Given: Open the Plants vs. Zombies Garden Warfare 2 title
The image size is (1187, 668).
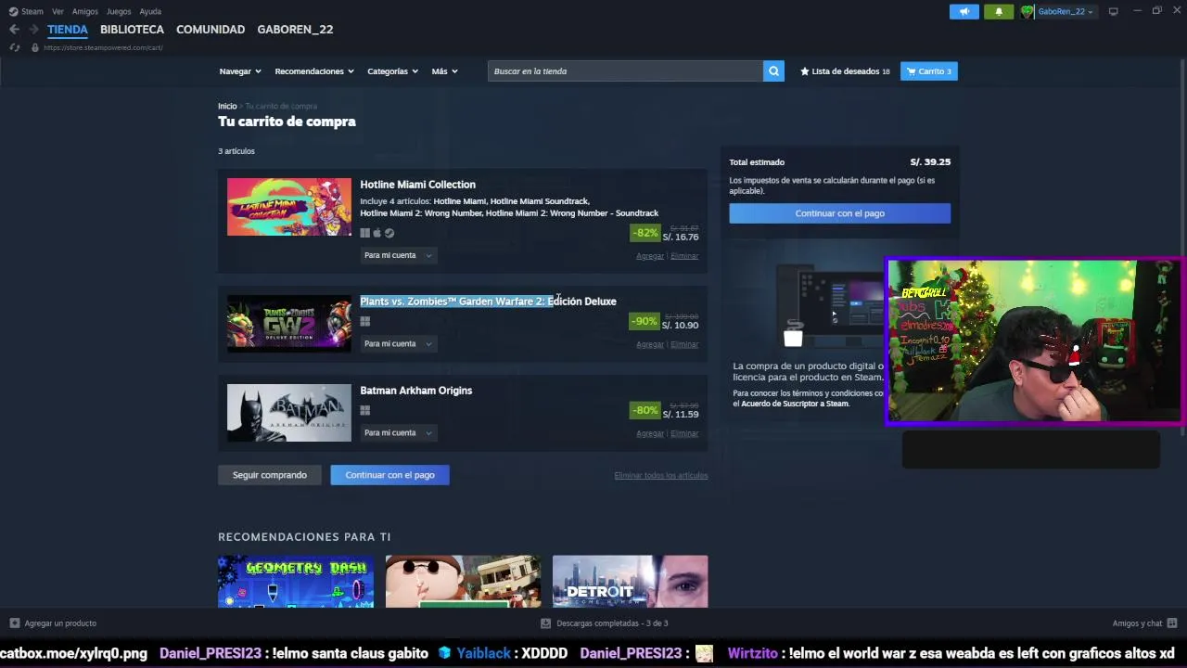Looking at the screenshot, I should coord(488,302).
